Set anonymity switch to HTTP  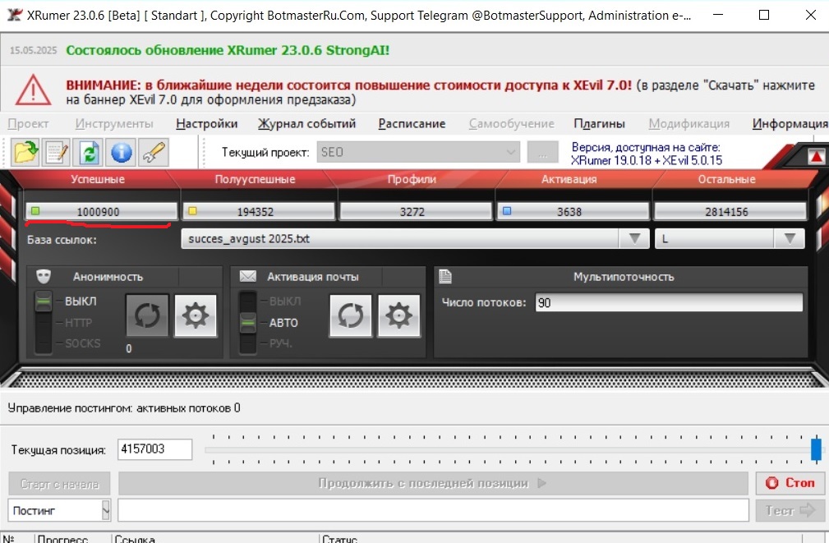tap(78, 323)
